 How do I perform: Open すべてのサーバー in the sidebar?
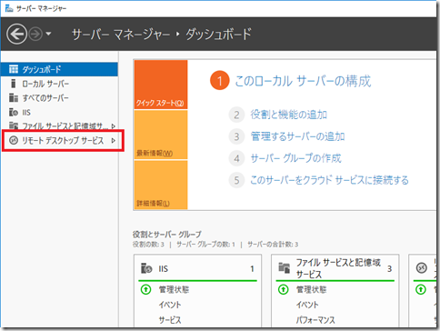coord(59,97)
